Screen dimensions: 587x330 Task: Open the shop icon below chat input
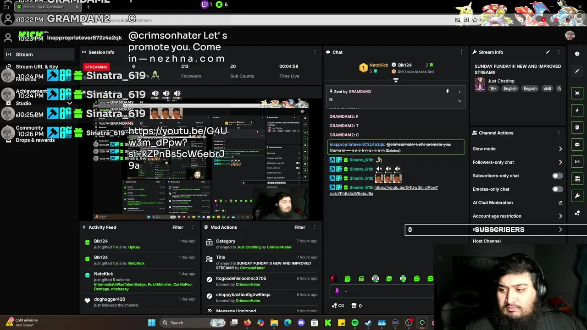point(354,306)
